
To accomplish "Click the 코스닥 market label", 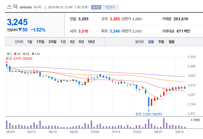I will [x=37, y=7].
